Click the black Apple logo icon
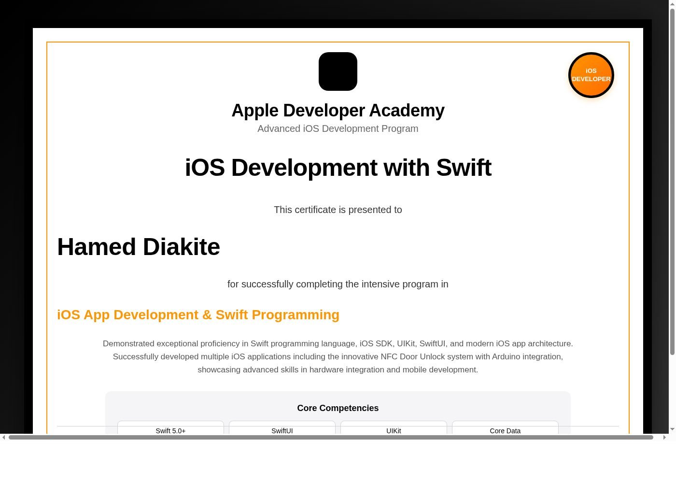676x483 pixels. 338,71
